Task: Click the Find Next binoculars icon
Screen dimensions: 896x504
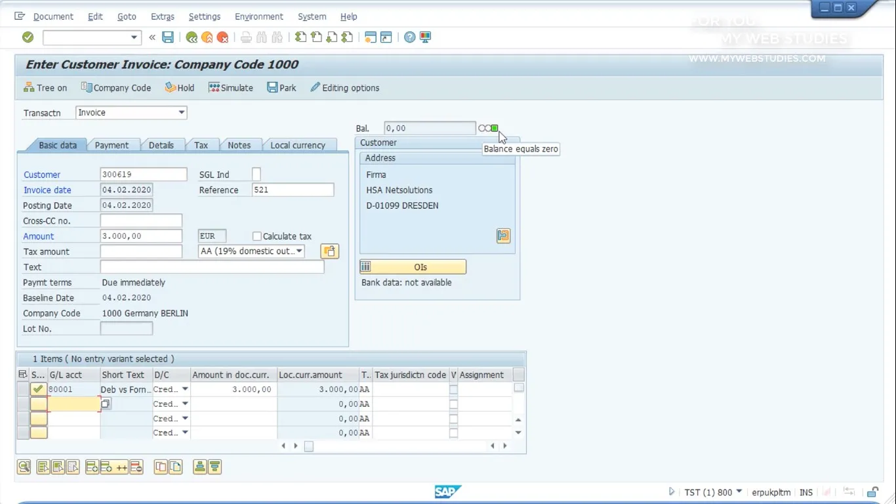Action: [277, 37]
